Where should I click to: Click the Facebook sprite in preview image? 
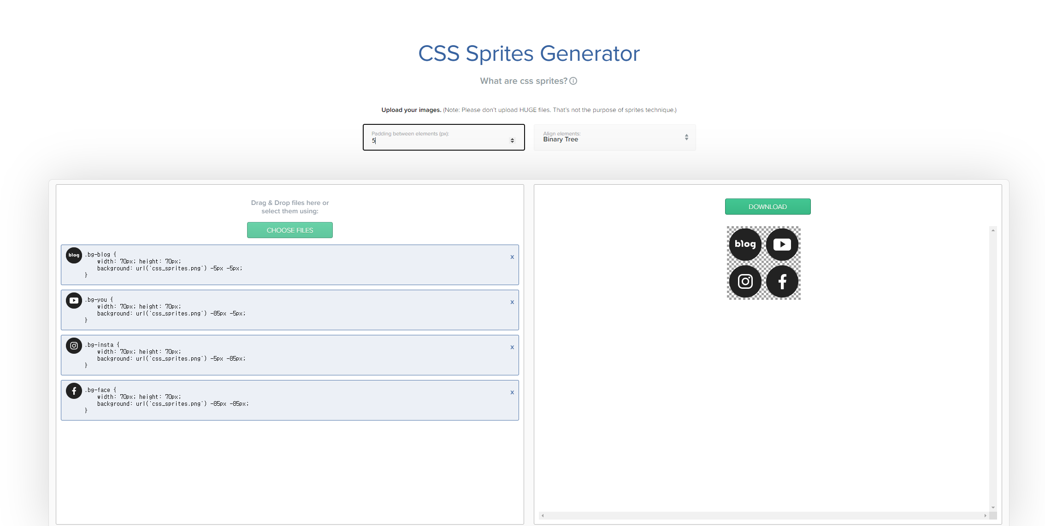coord(782,281)
